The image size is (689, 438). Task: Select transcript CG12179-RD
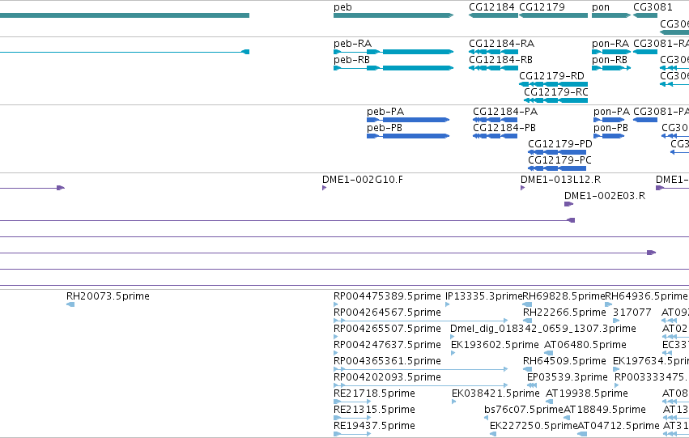pos(553,84)
